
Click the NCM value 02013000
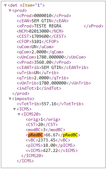click(39, 31)
